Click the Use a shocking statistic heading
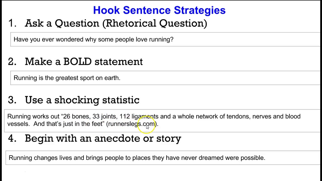This screenshot has height=181, width=322. pos(82,100)
